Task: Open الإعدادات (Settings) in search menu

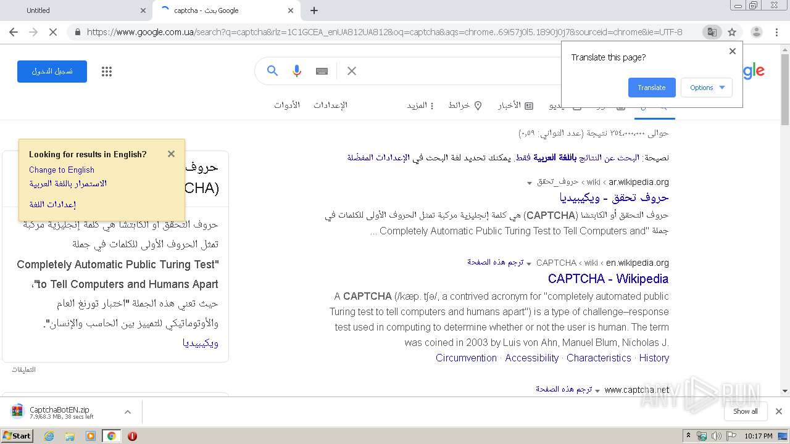Action: pos(330,105)
